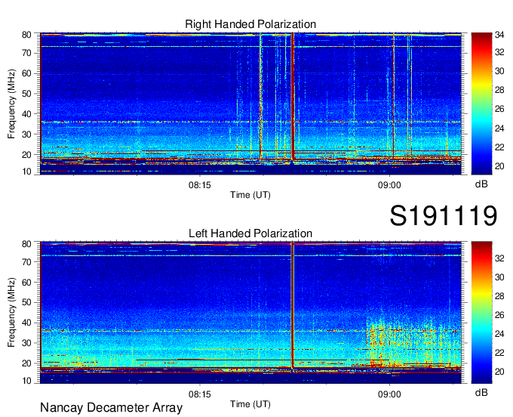513x417 pixels.
Task: Click the 20 tick on left-handed colorbar
Action: [x=499, y=372]
